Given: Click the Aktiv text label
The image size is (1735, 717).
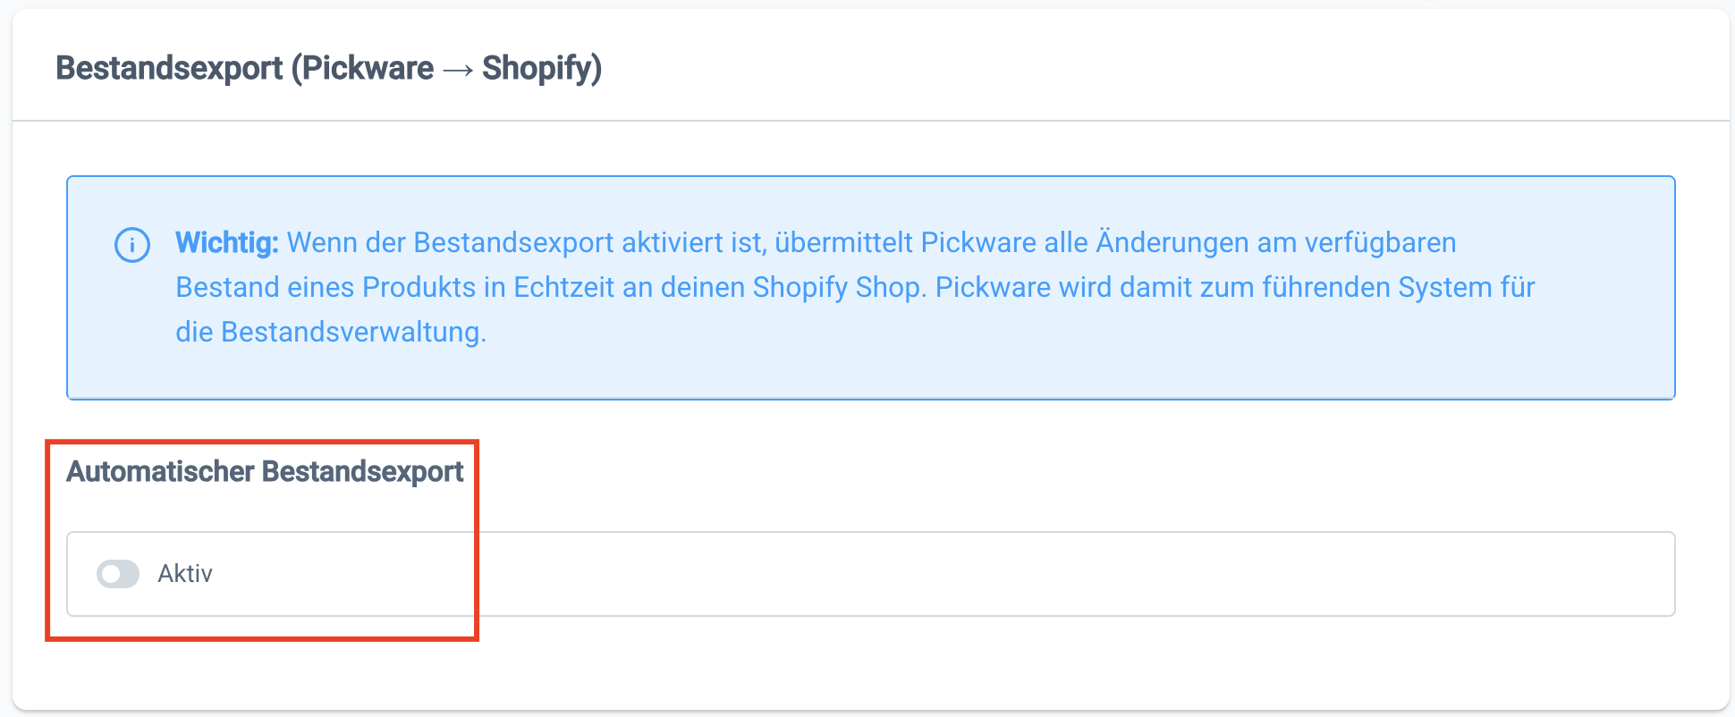Looking at the screenshot, I should coord(185,573).
